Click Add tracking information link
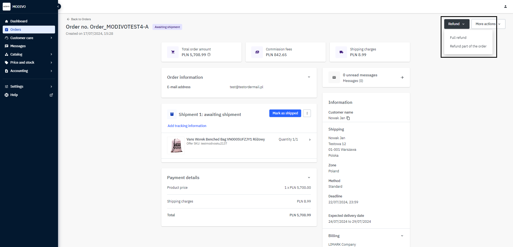 click(x=187, y=126)
